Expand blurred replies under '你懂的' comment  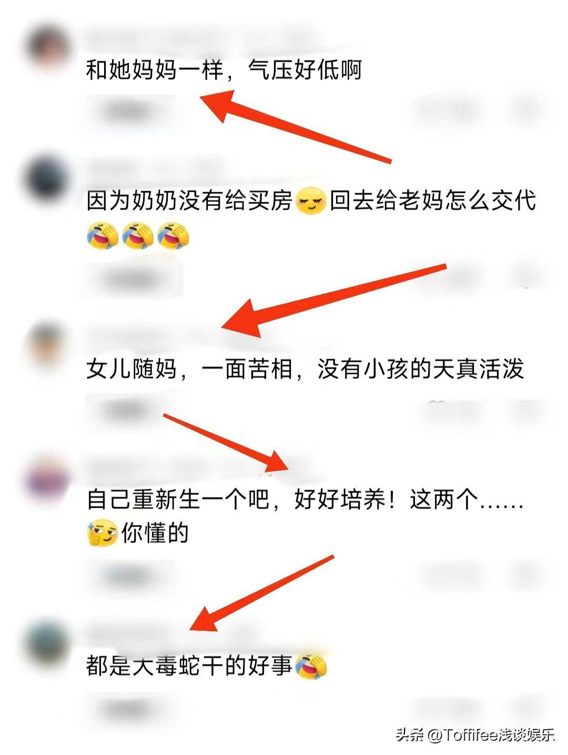[x=129, y=577]
